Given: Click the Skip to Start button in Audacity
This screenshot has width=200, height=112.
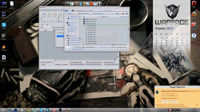Looking at the screenshot, I should click(59, 14).
